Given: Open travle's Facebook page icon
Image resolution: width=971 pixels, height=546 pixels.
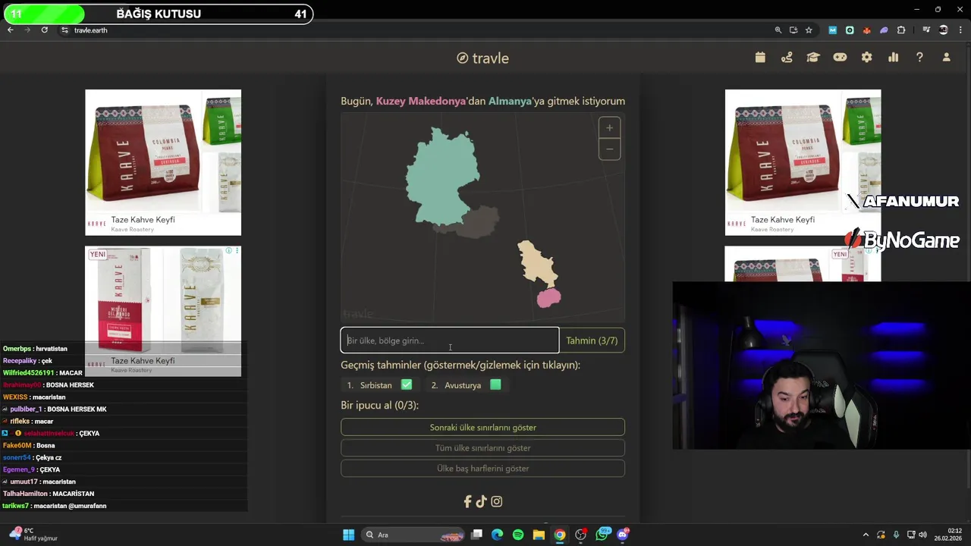Looking at the screenshot, I should coord(468,501).
